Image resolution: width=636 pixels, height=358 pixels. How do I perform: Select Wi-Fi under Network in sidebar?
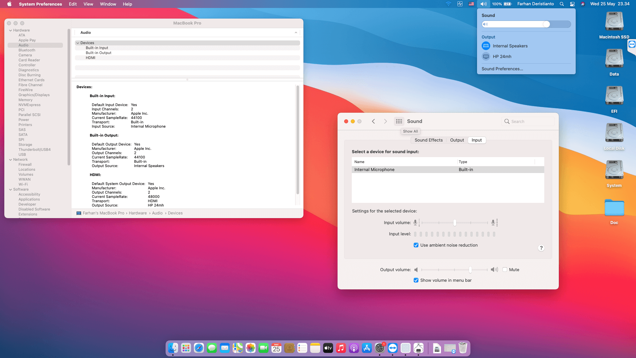pos(23,185)
